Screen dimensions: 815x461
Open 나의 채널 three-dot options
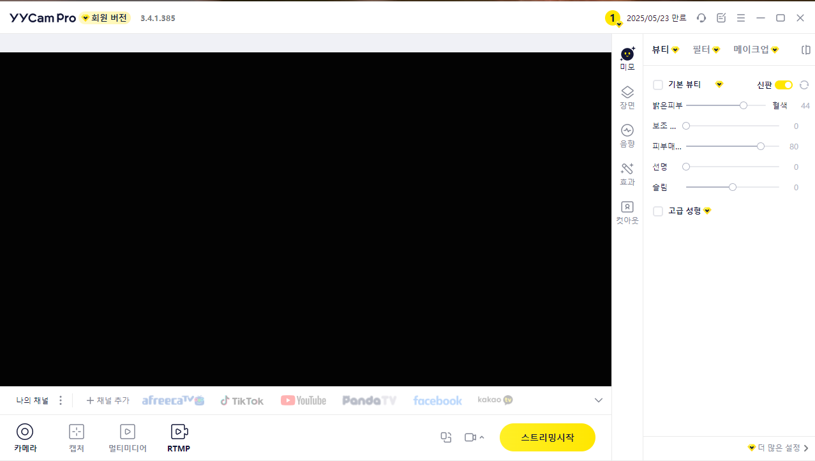click(61, 400)
